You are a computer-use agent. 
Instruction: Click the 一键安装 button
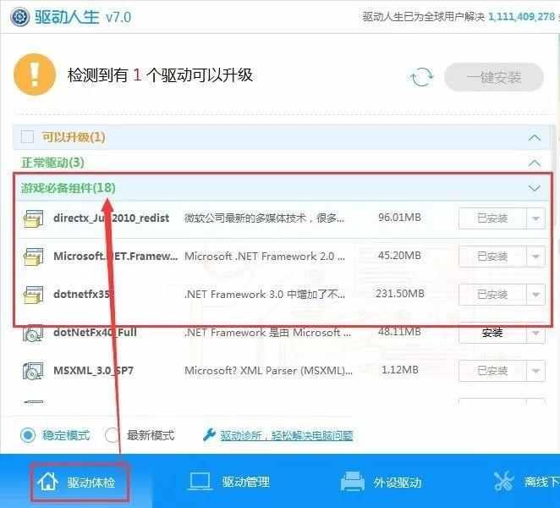coord(494,78)
